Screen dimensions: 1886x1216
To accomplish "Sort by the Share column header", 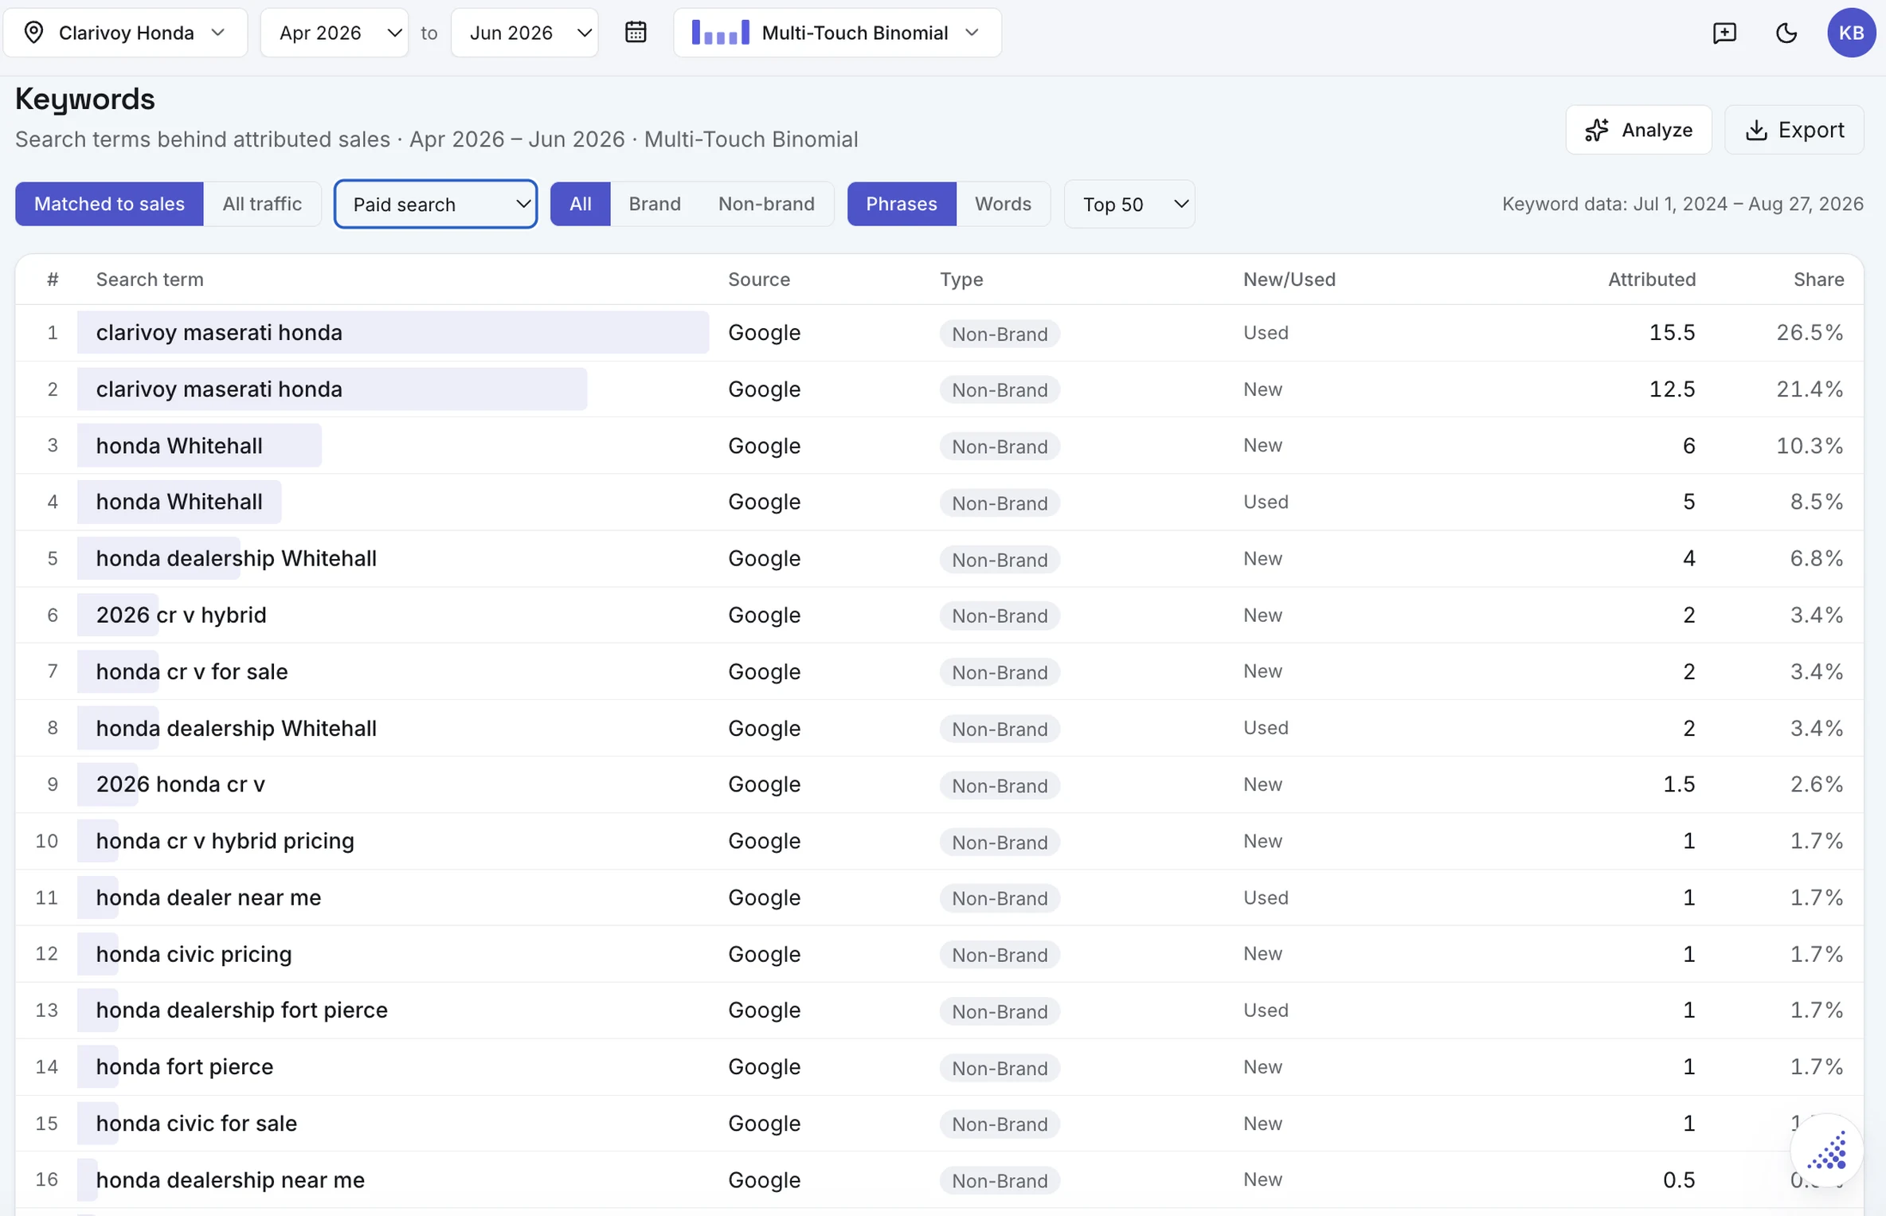I will coord(1818,280).
